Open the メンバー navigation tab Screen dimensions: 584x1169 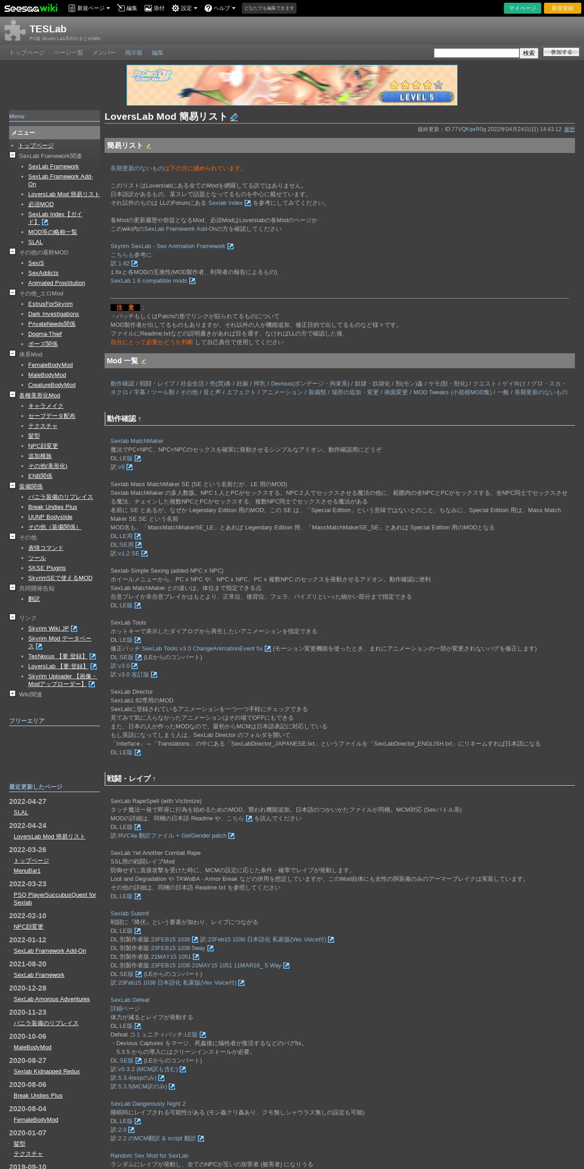(x=104, y=53)
